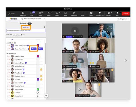
Task: Open Breakouts rooms
Action: 74,14
